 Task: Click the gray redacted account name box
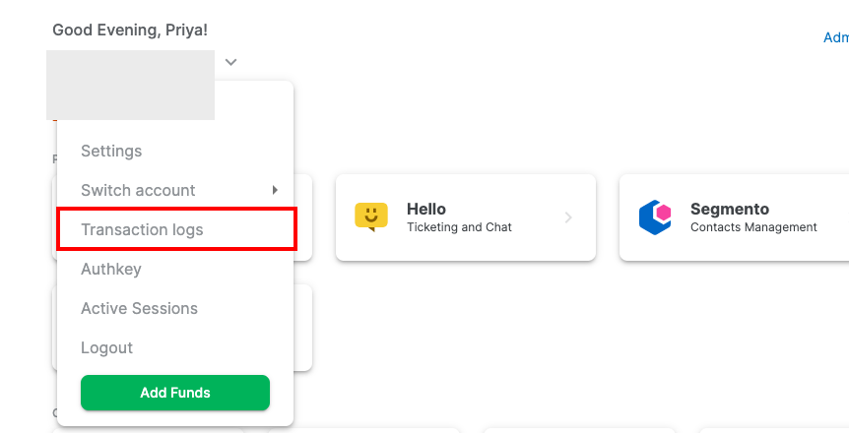[130, 85]
